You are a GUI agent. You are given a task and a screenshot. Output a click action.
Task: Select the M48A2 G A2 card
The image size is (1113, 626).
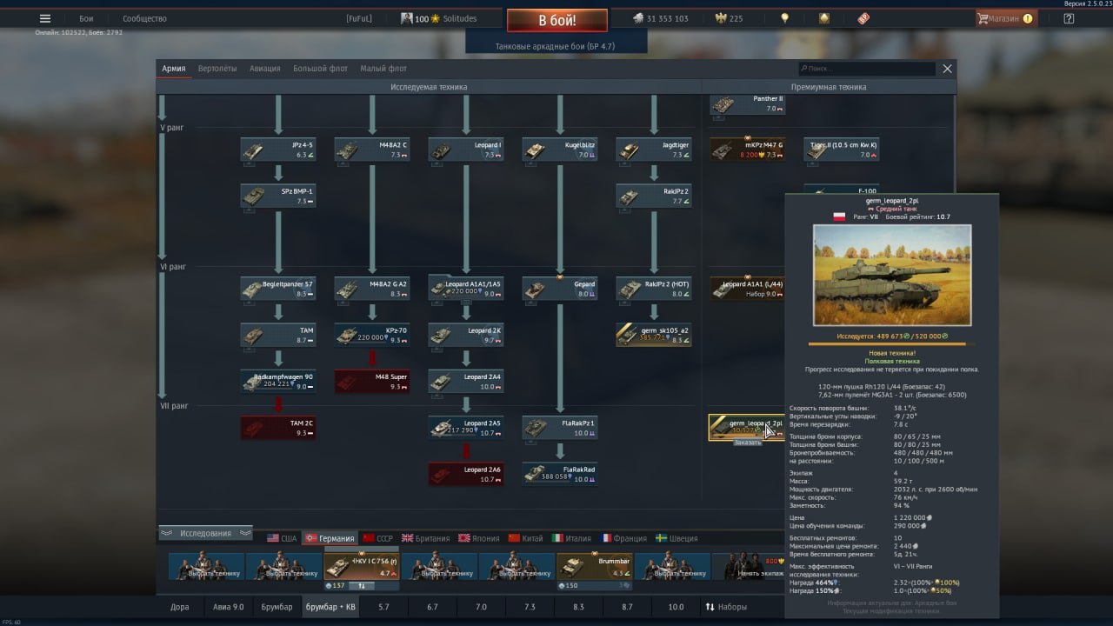point(372,289)
